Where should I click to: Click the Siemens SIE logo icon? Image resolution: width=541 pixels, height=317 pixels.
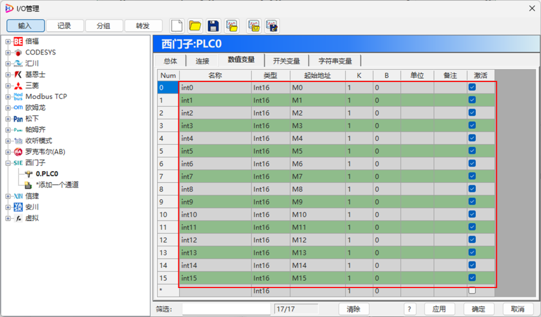[18, 163]
